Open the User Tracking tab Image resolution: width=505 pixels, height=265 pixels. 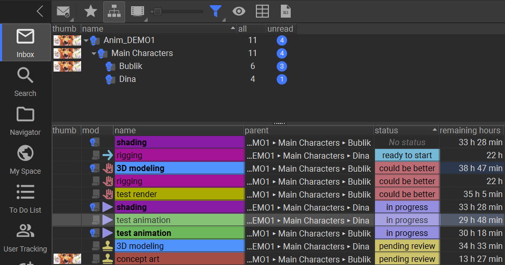click(x=25, y=238)
